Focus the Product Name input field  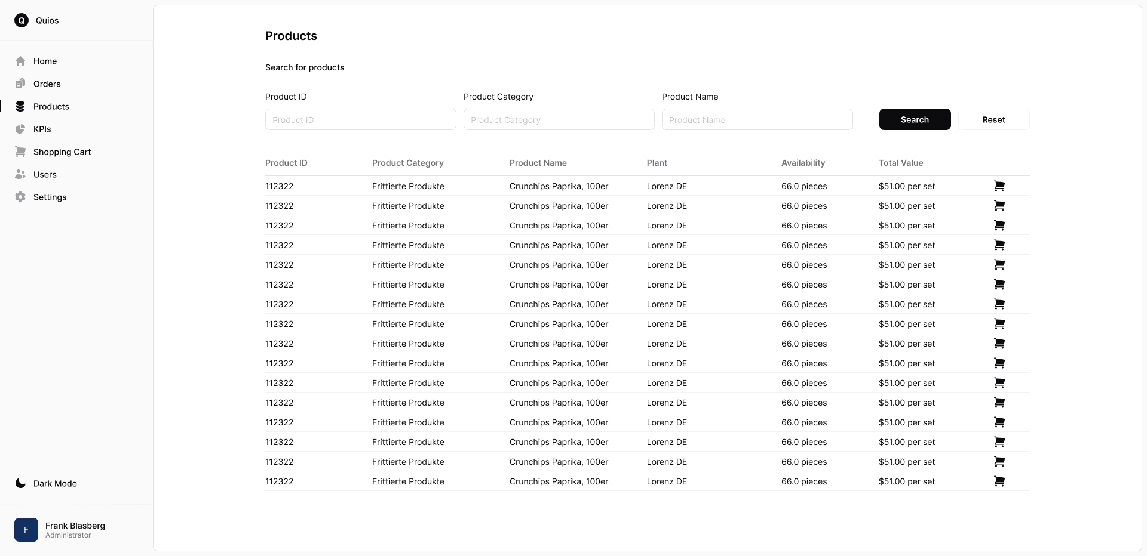point(757,119)
